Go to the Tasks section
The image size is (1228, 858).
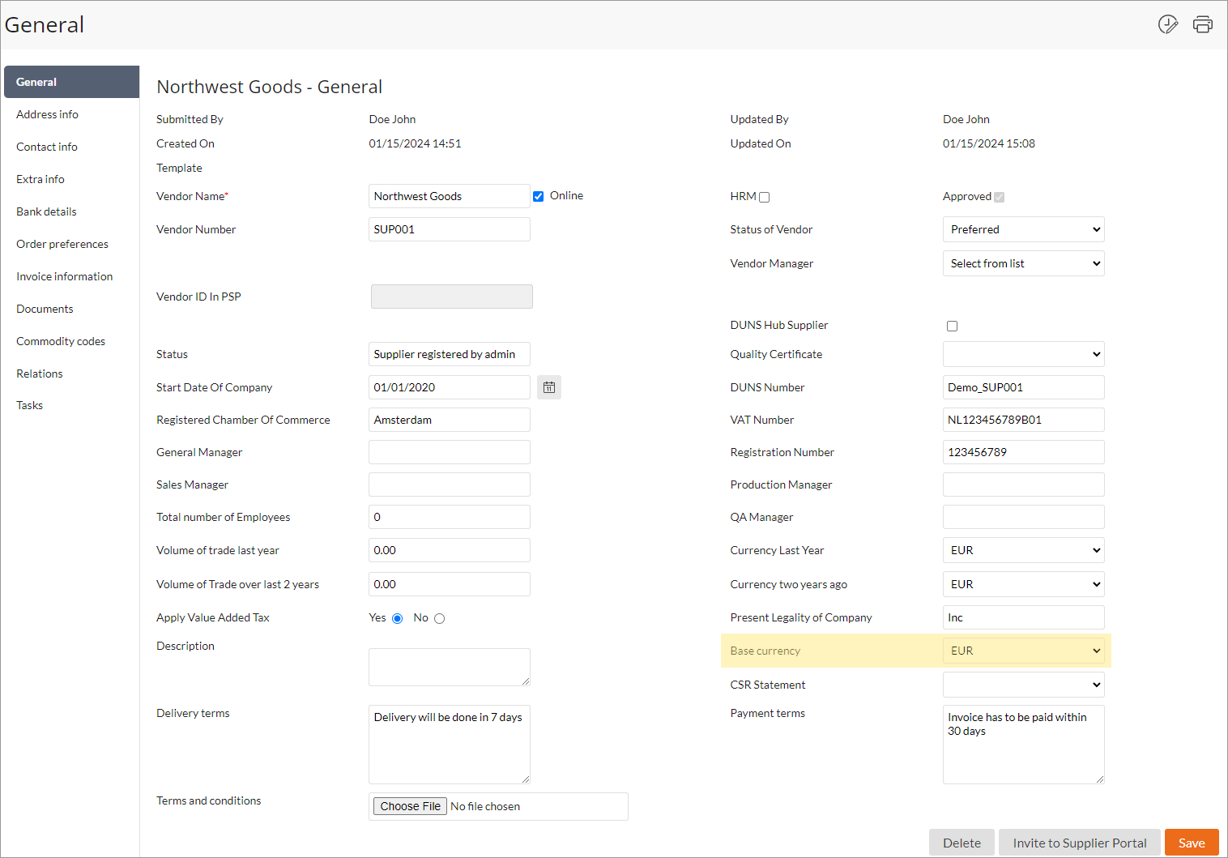30,405
